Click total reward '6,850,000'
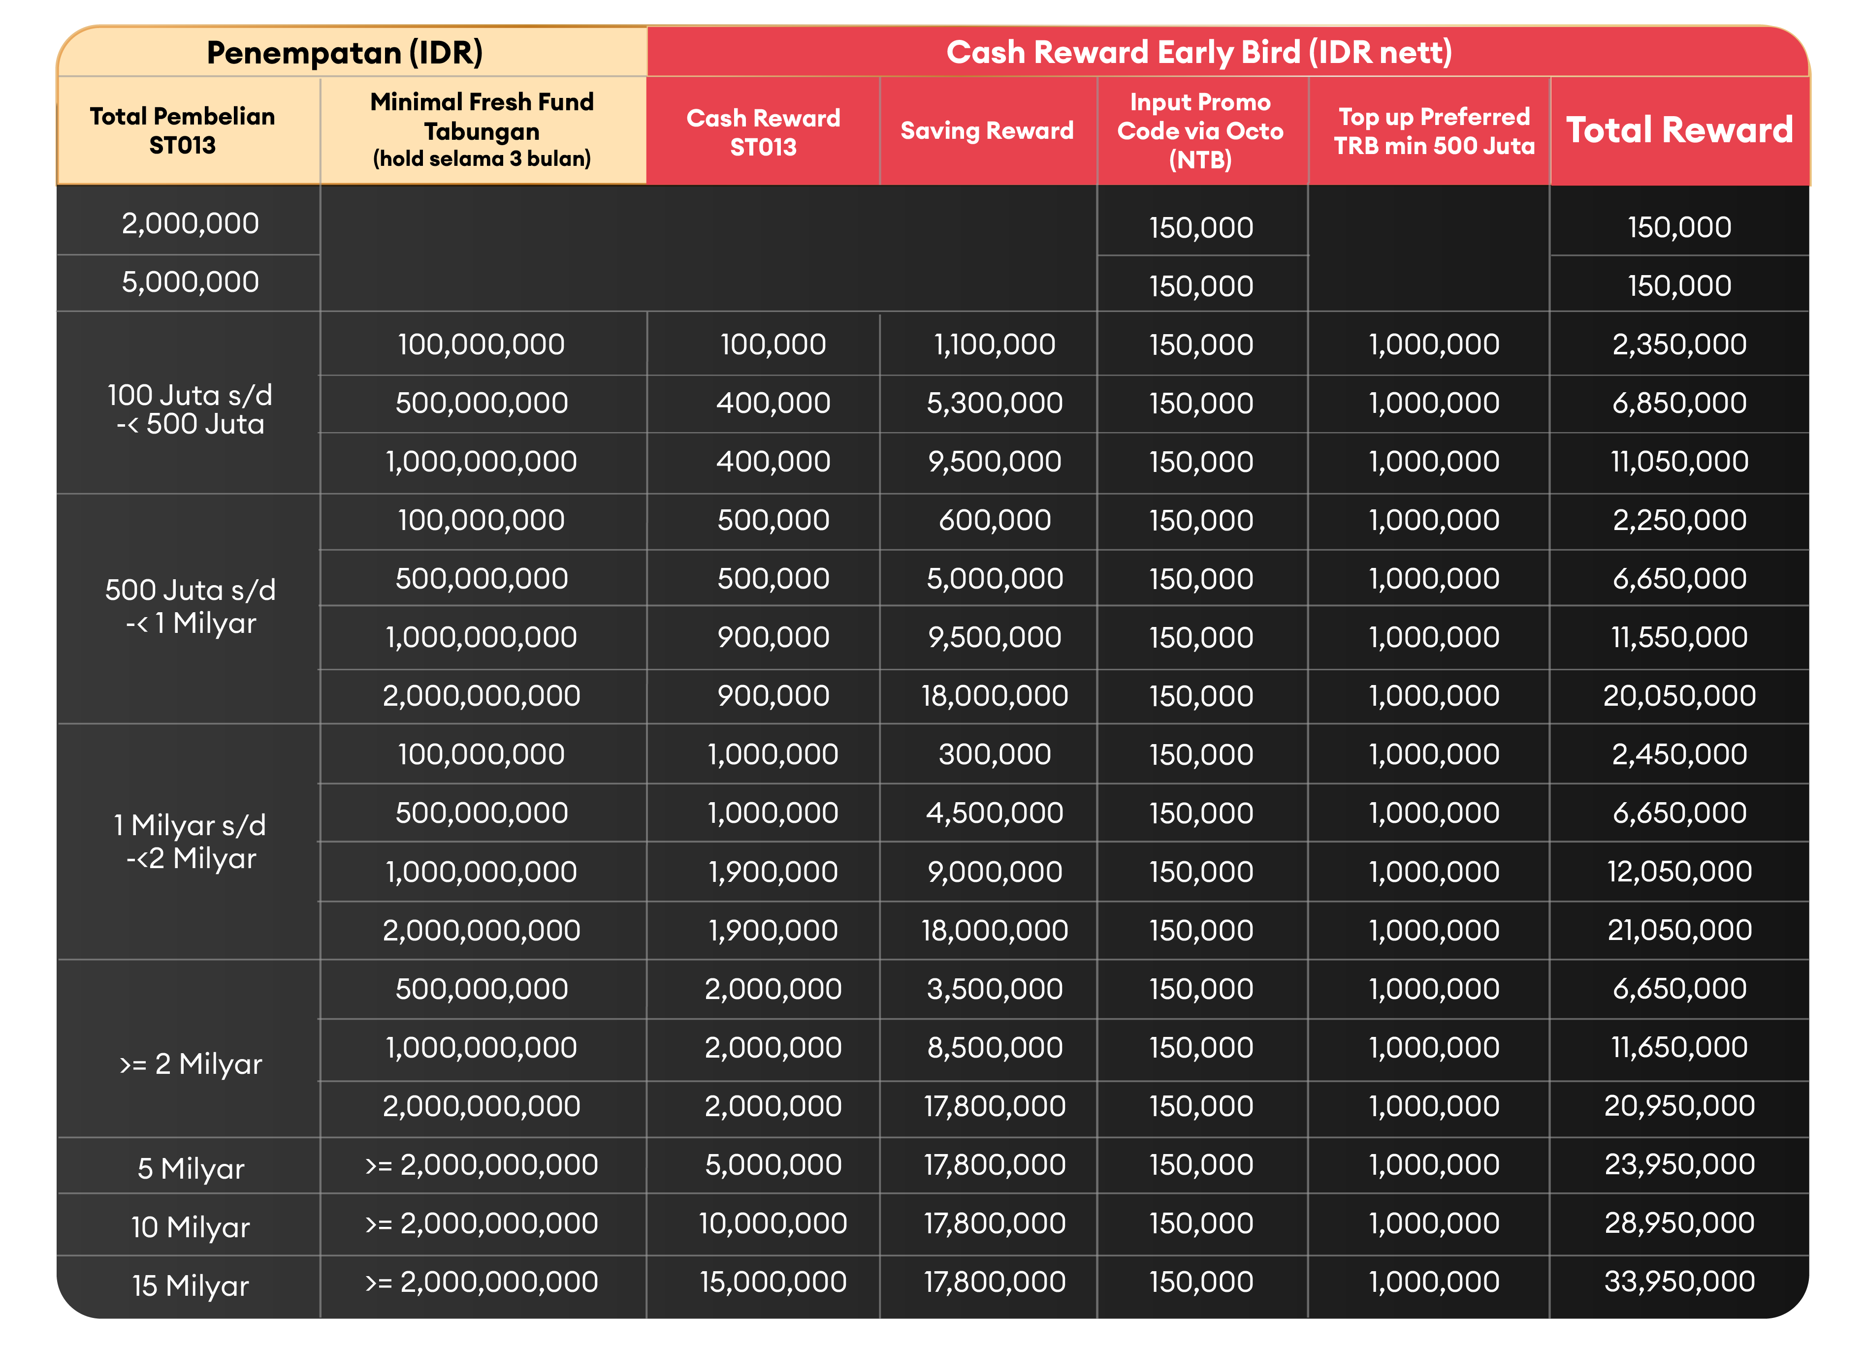The image size is (1866, 1345). click(1679, 402)
